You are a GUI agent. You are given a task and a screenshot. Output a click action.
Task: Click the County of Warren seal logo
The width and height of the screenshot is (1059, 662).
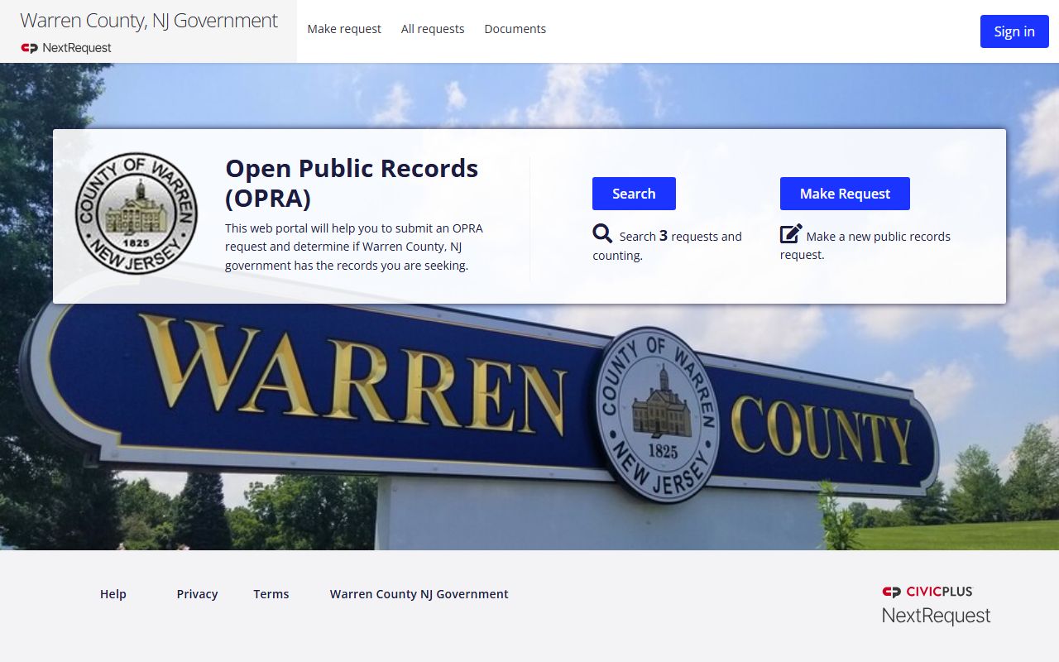point(137,213)
